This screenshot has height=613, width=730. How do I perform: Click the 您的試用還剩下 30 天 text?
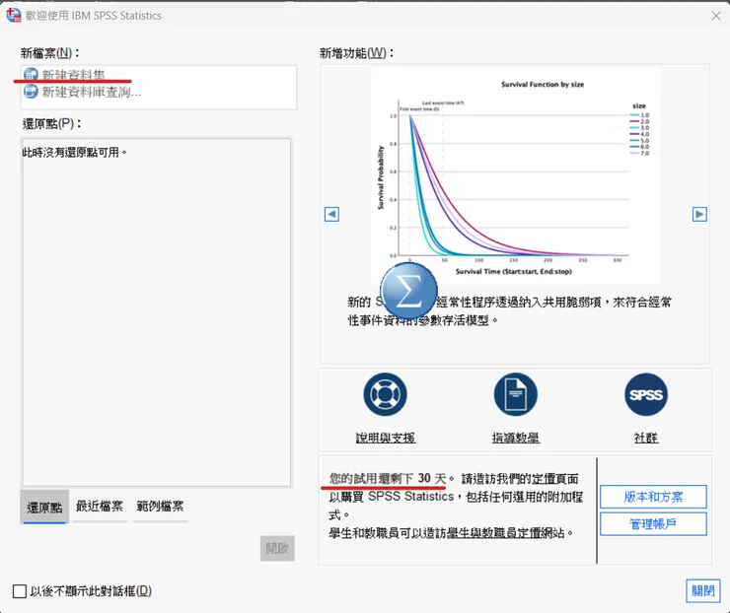point(388,478)
